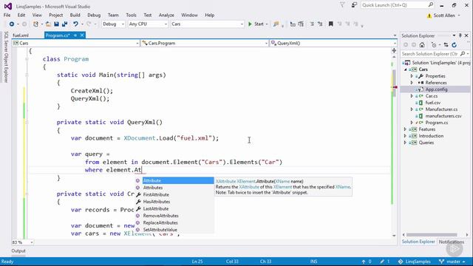
Task: Click the Start debugging button
Action: pos(256,24)
